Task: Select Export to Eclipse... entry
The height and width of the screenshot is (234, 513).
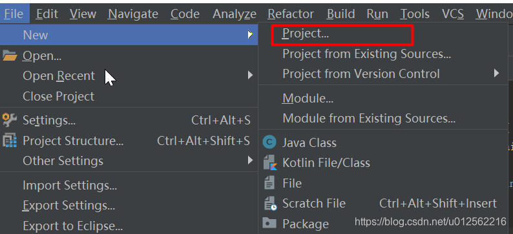Action: tap(72, 226)
